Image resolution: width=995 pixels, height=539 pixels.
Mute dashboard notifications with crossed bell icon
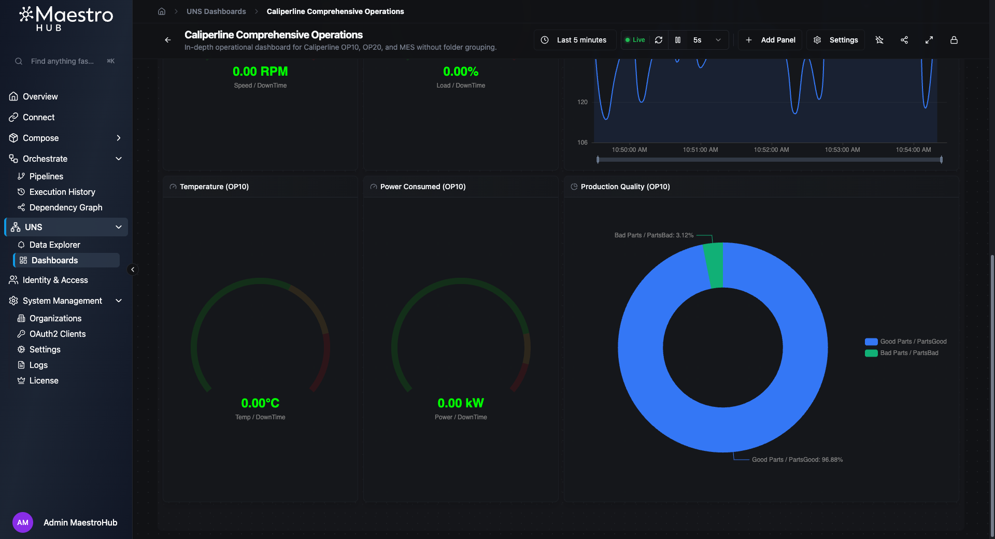click(x=879, y=40)
